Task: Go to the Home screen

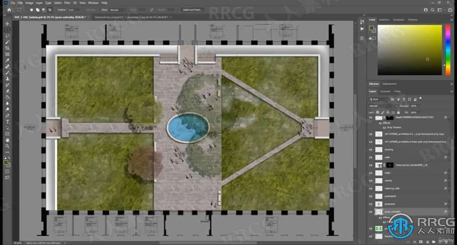Action: [9, 10]
